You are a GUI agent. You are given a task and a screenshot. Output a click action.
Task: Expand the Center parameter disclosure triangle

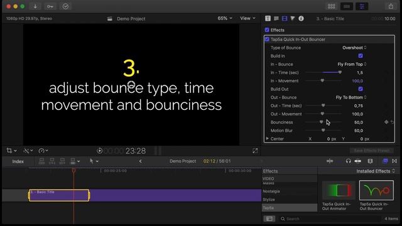click(x=267, y=139)
